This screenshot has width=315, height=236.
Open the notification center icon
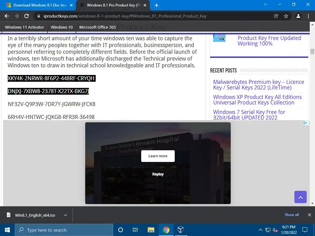point(305,230)
